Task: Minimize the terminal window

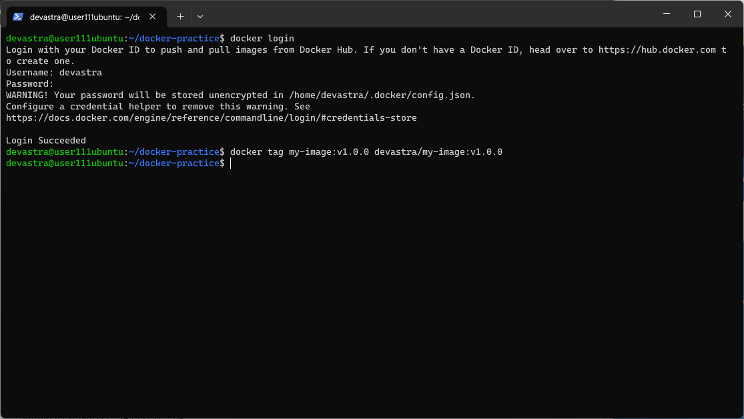Action: [x=667, y=14]
